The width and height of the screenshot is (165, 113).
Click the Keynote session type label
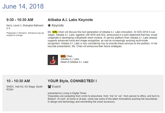pos(58,25)
